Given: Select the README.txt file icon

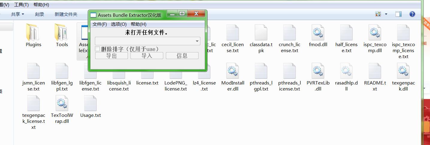Looking at the screenshot, I should (x=375, y=71).
